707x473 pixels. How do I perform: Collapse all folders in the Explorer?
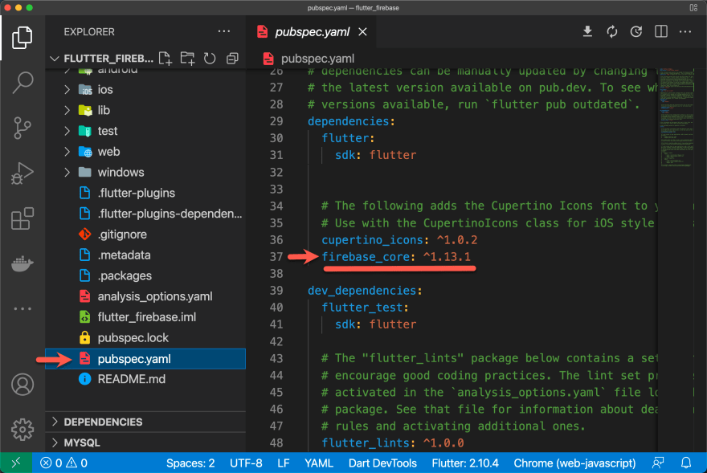(x=232, y=59)
